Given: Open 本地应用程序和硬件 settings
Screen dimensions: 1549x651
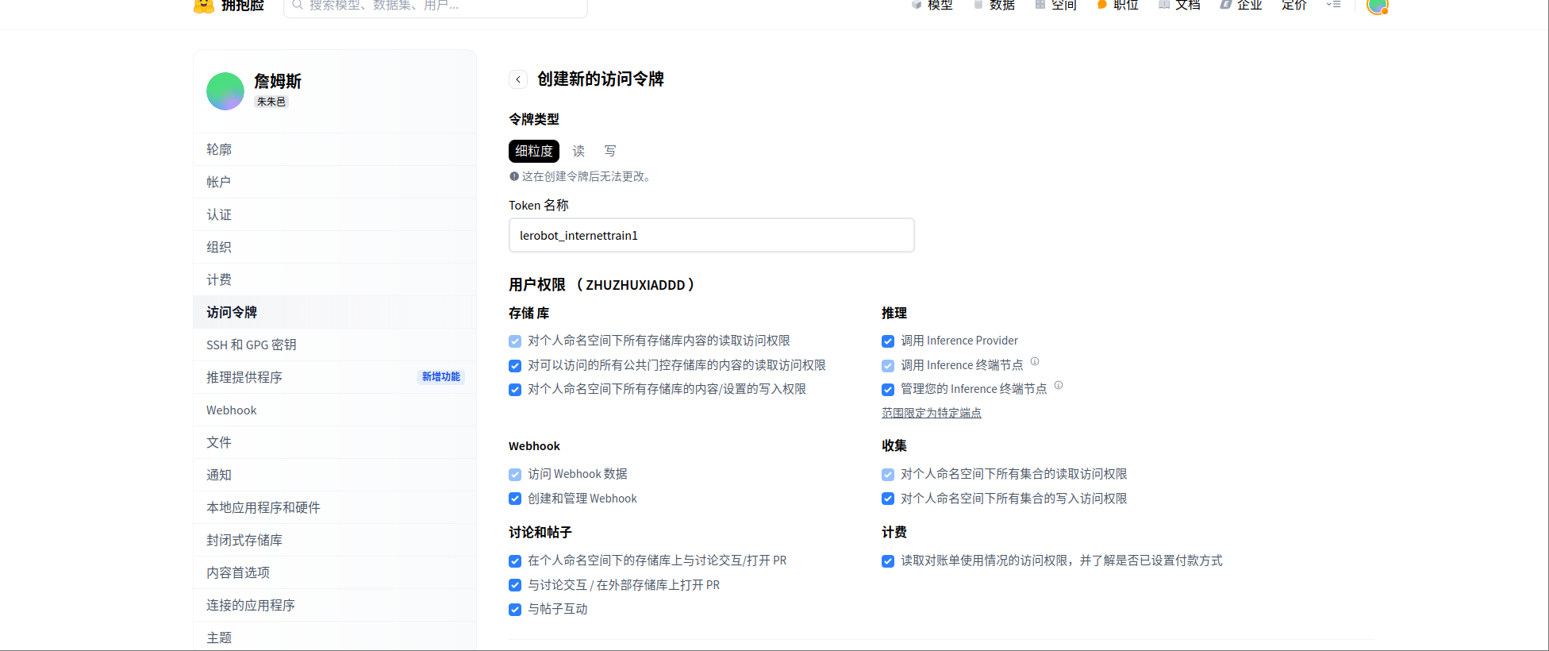Looking at the screenshot, I should pyautogui.click(x=335, y=507).
